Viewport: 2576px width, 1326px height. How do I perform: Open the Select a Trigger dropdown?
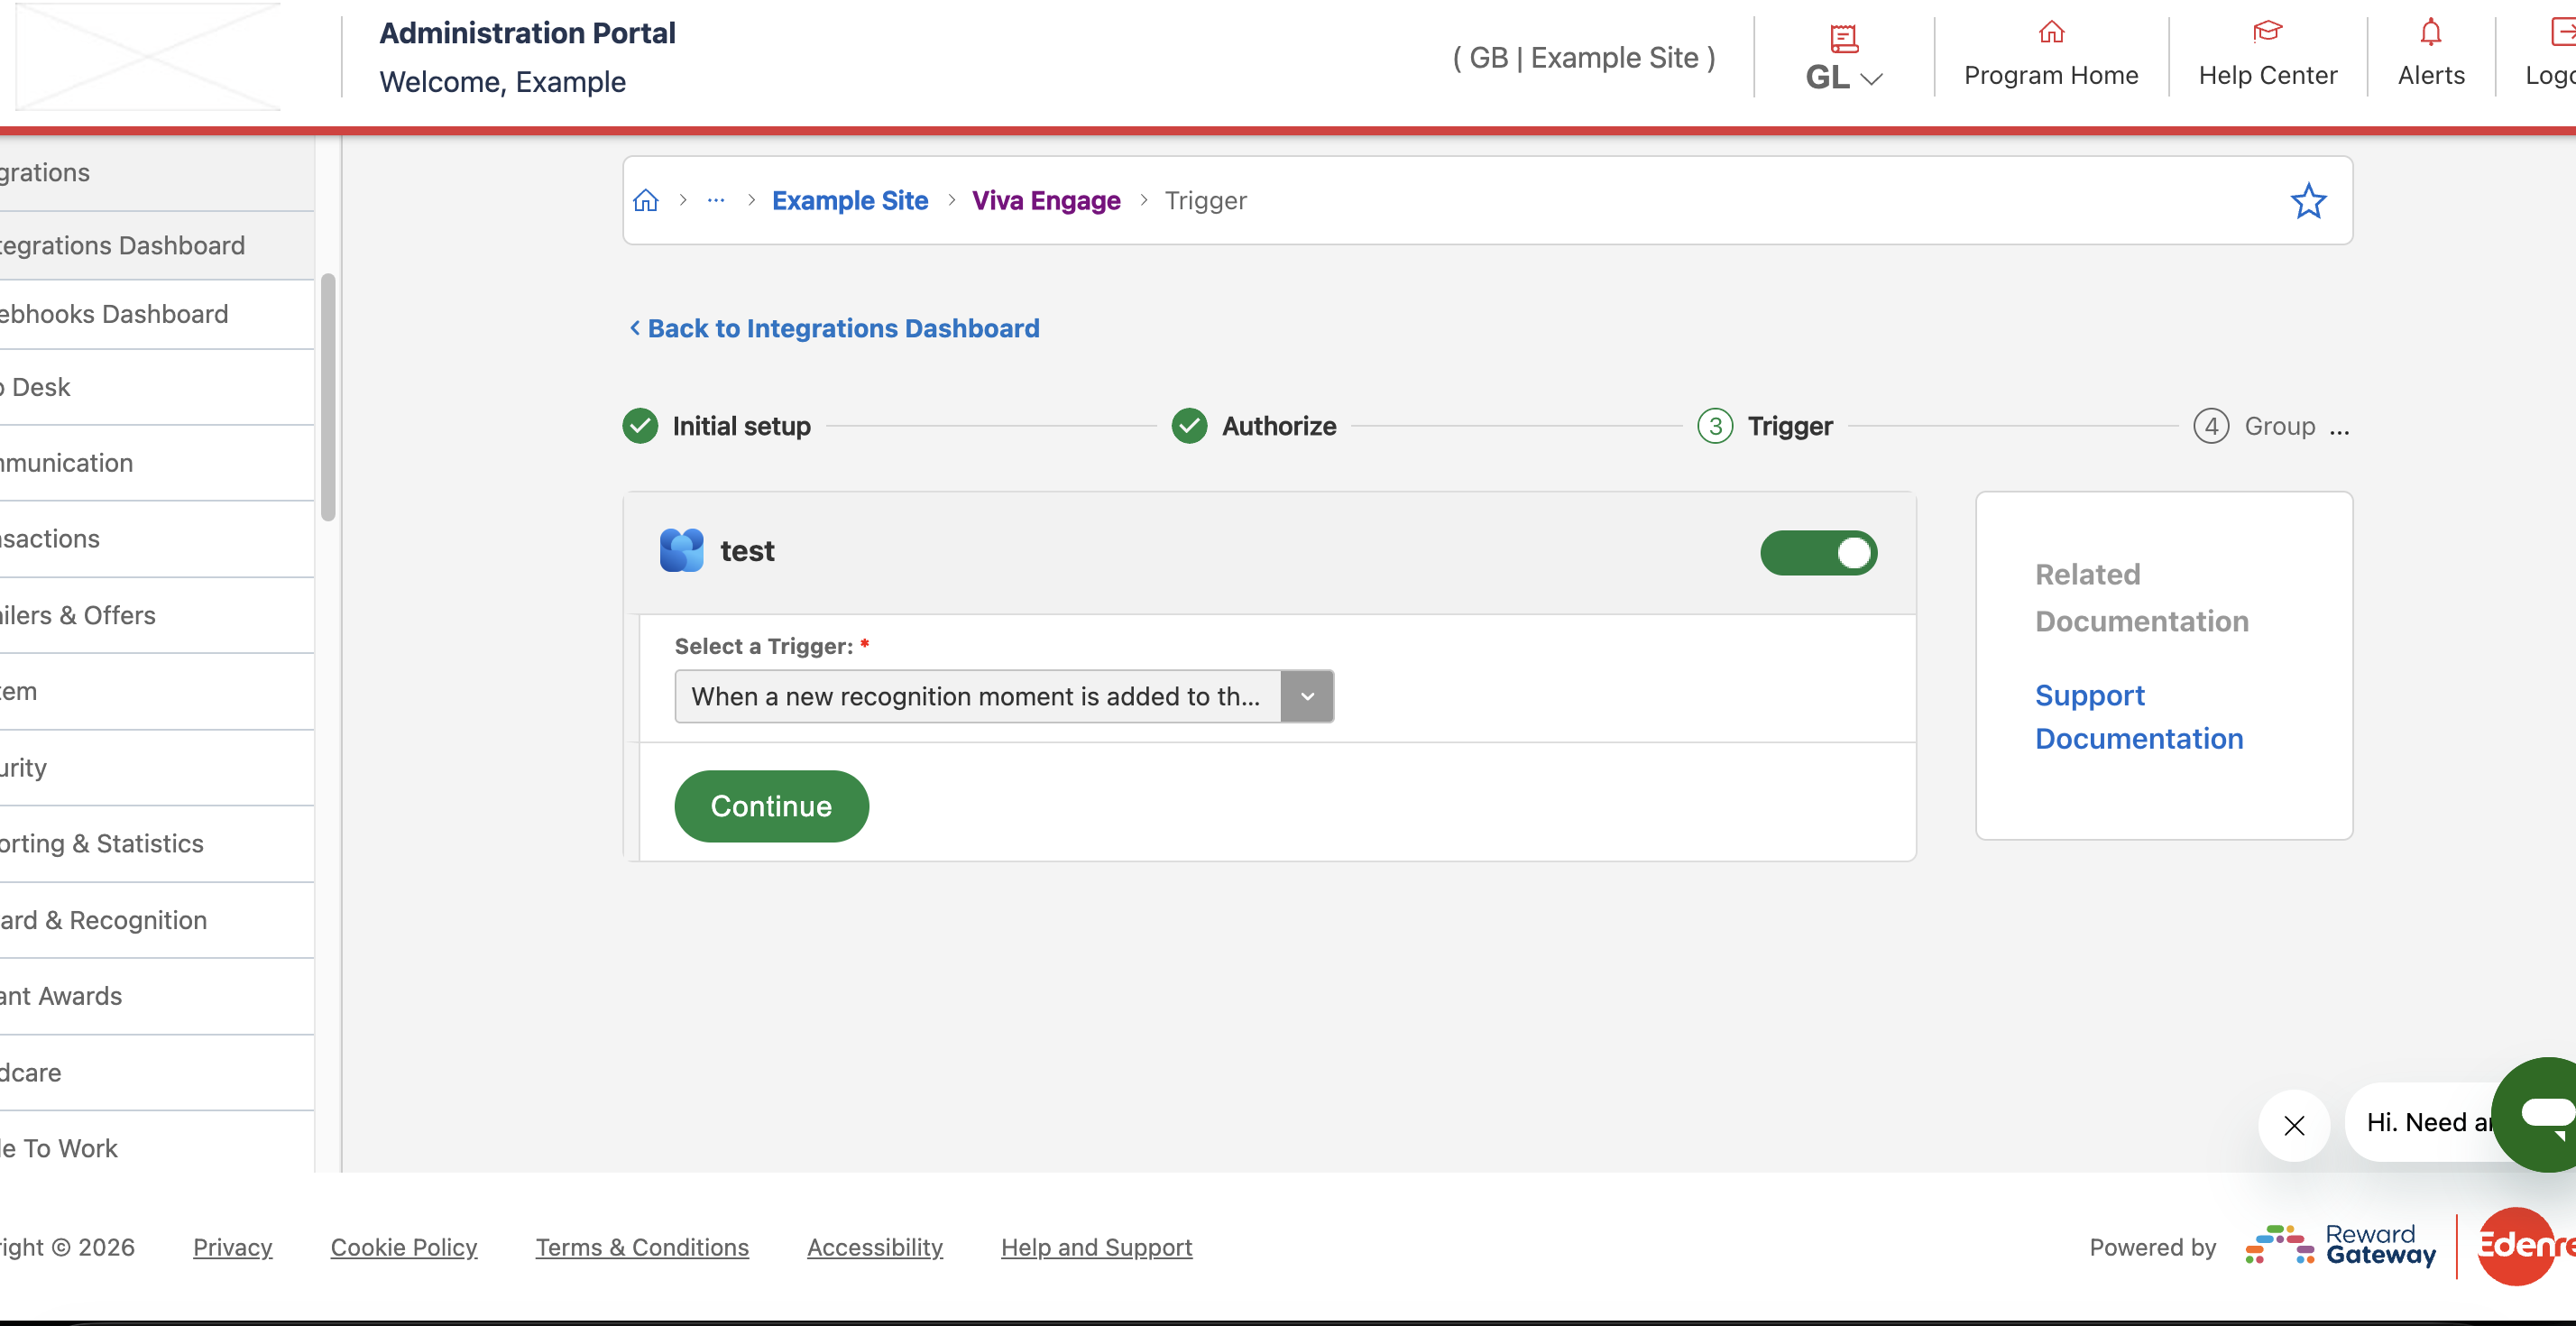coord(1004,696)
